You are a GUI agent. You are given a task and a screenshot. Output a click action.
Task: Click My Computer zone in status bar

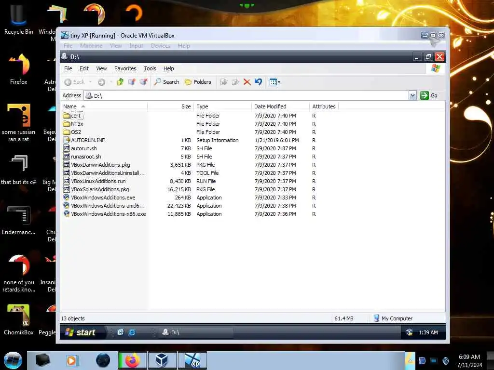tap(393, 319)
